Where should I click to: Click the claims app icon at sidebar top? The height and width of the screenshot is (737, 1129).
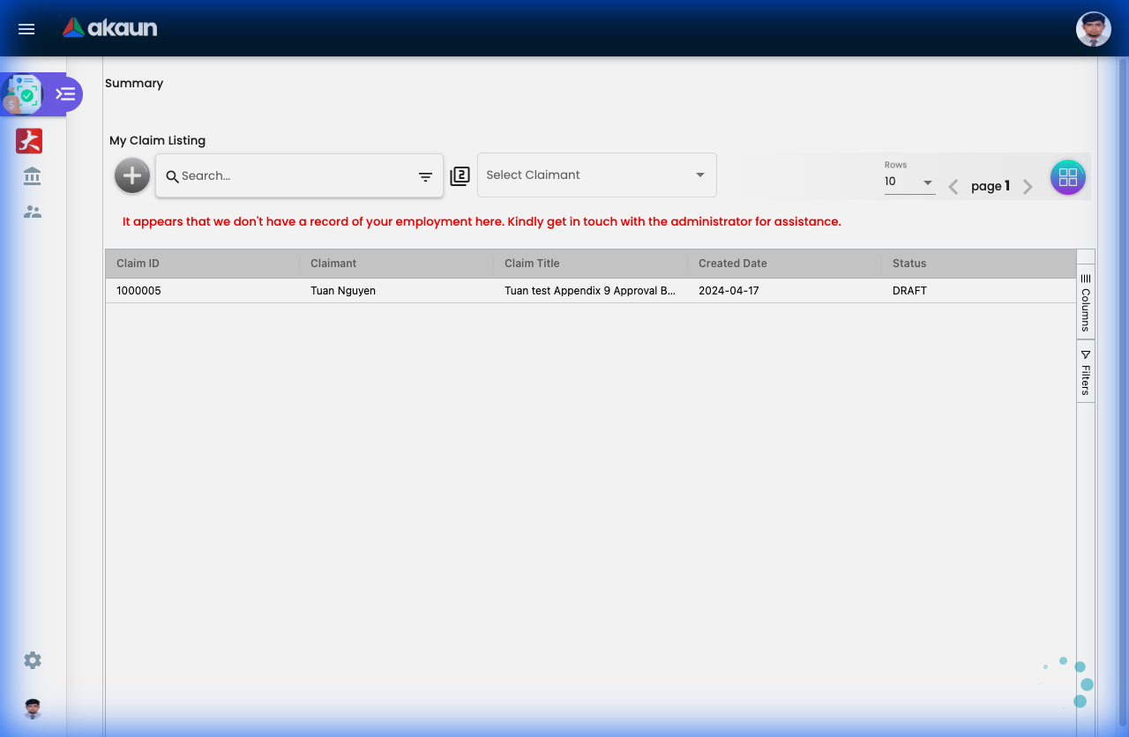pos(23,93)
